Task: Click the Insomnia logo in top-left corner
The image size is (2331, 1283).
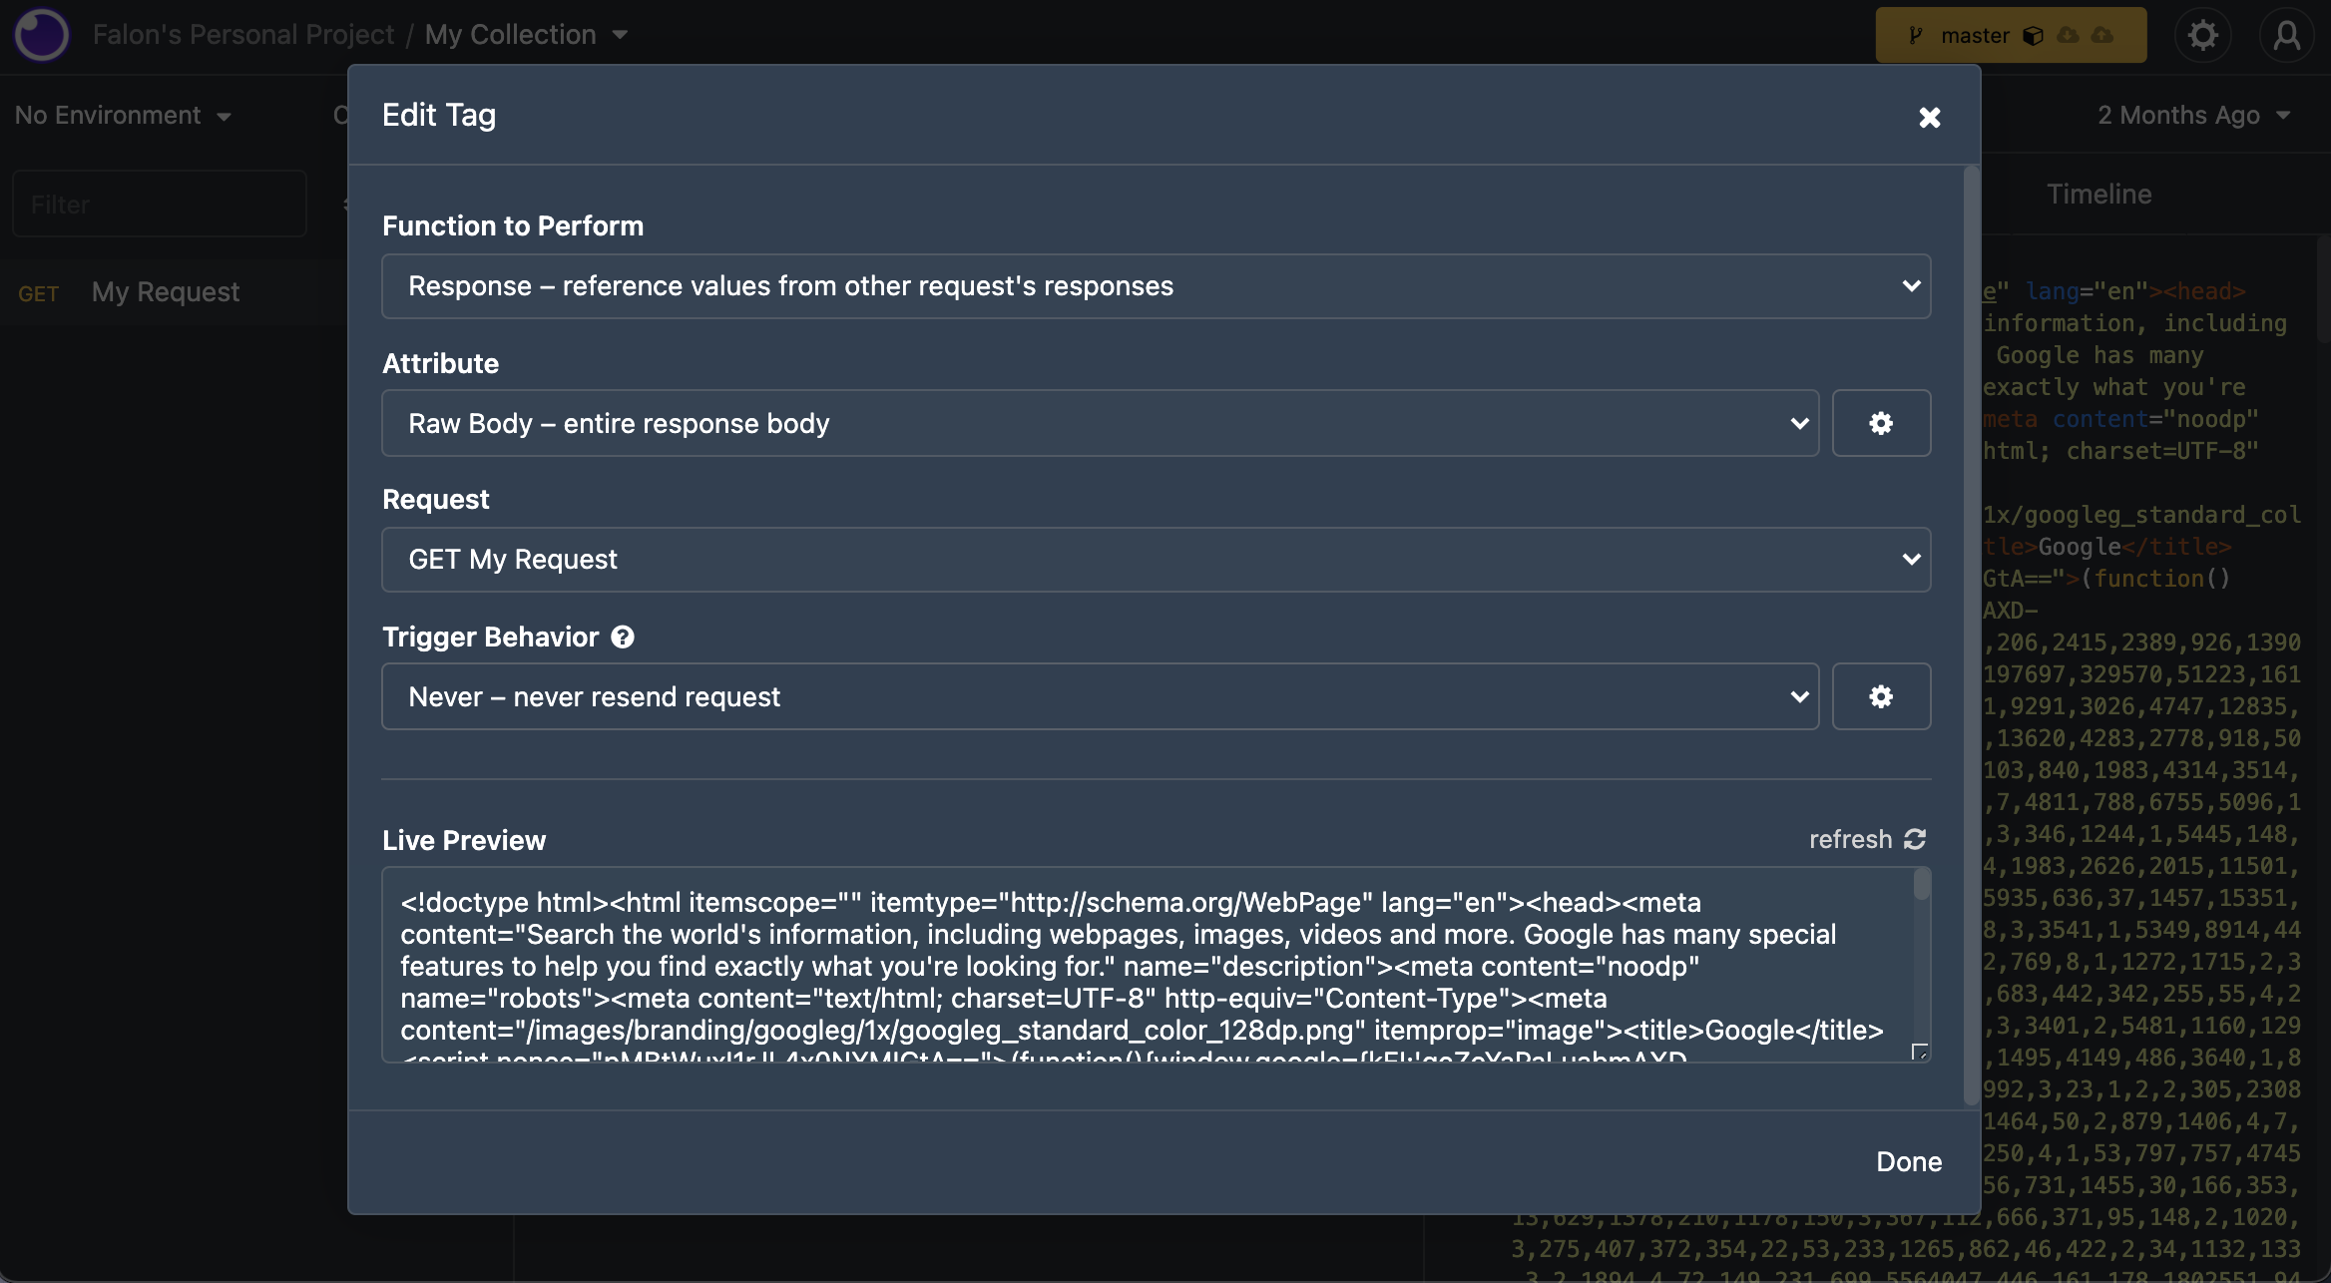Action: pyautogui.click(x=41, y=35)
